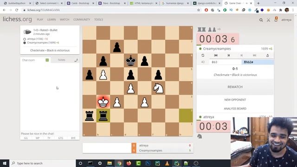Open the COMMUNITY menu
The image size is (297, 167).
(82, 19)
